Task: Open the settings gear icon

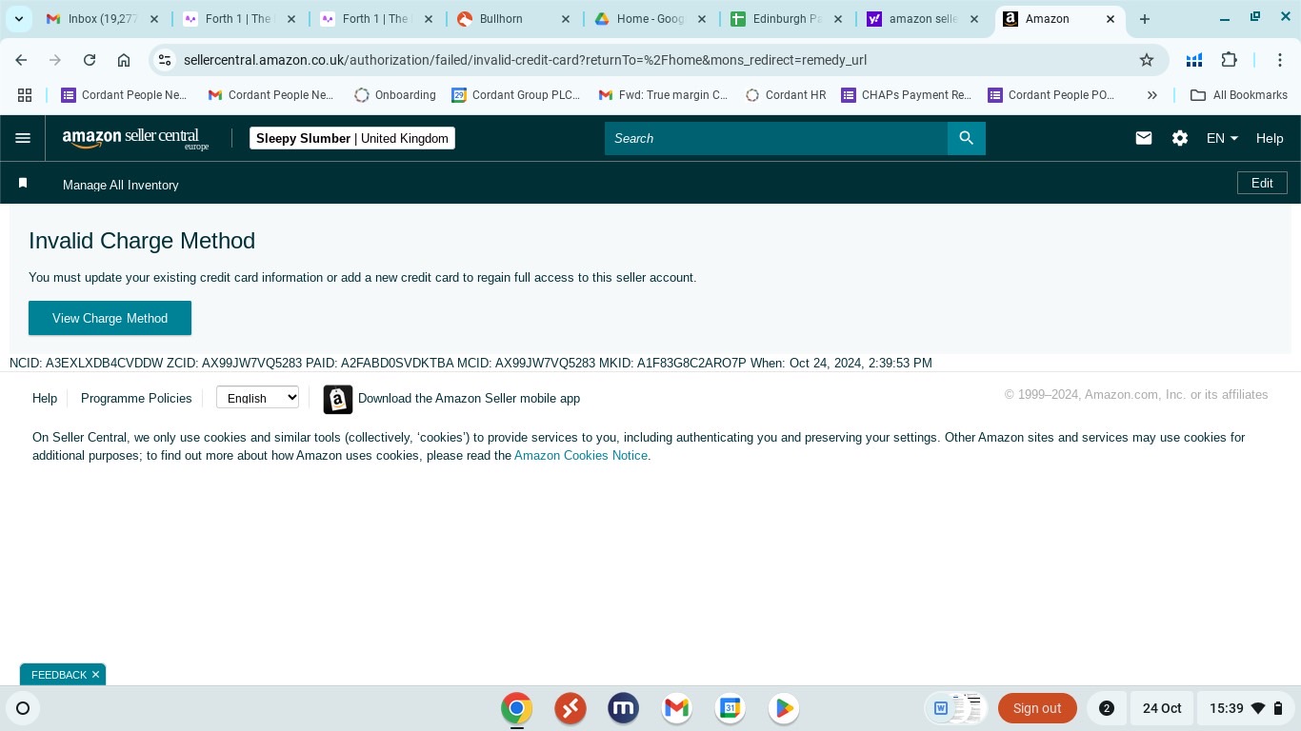Action: [x=1180, y=138]
